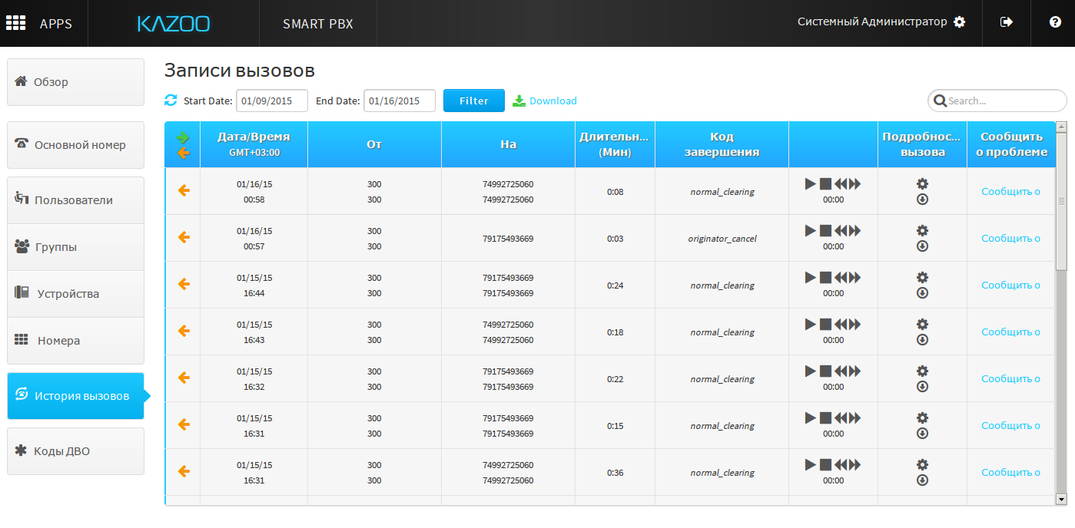Click the table scrollbar up arrow
This screenshot has height=528, width=1075.
click(x=1061, y=127)
